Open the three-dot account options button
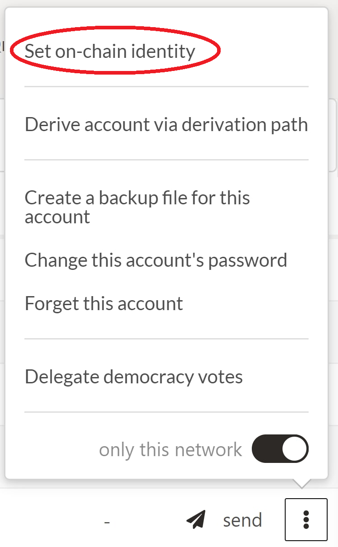 (x=306, y=519)
